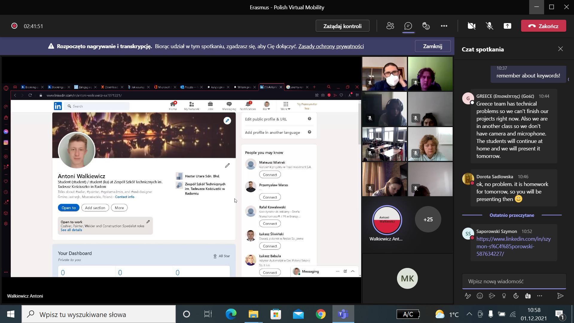Edit profile intro pencil icon
The height and width of the screenshot is (323, 574).
click(227, 165)
